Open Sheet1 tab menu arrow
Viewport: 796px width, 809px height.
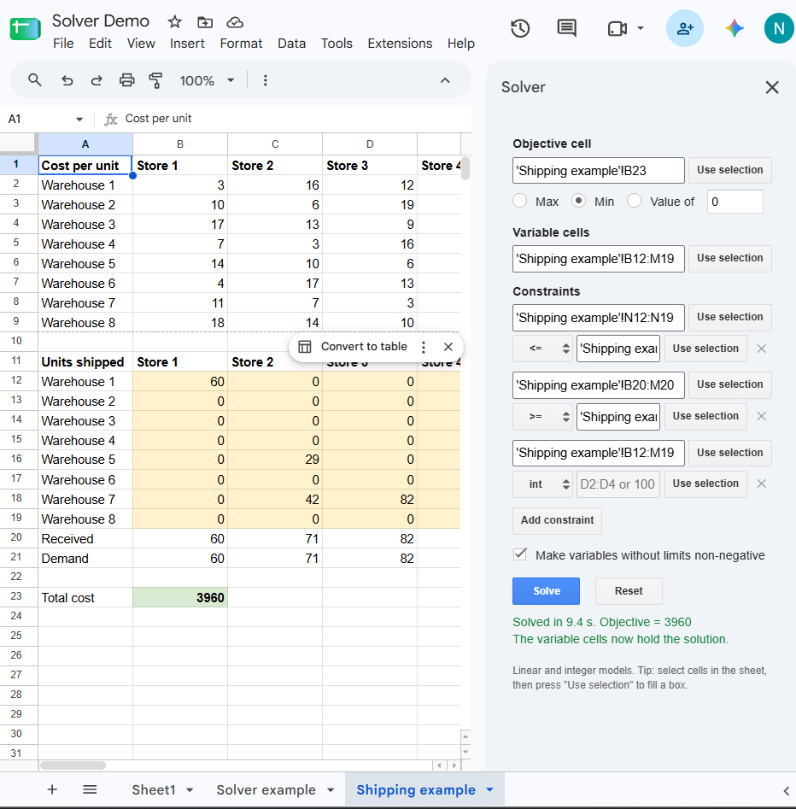pyautogui.click(x=190, y=790)
